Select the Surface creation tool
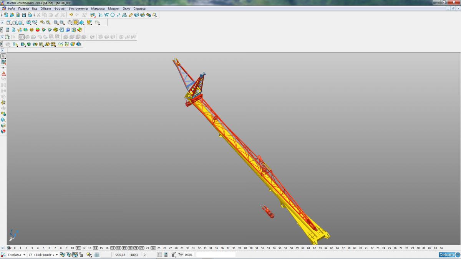 point(131,15)
